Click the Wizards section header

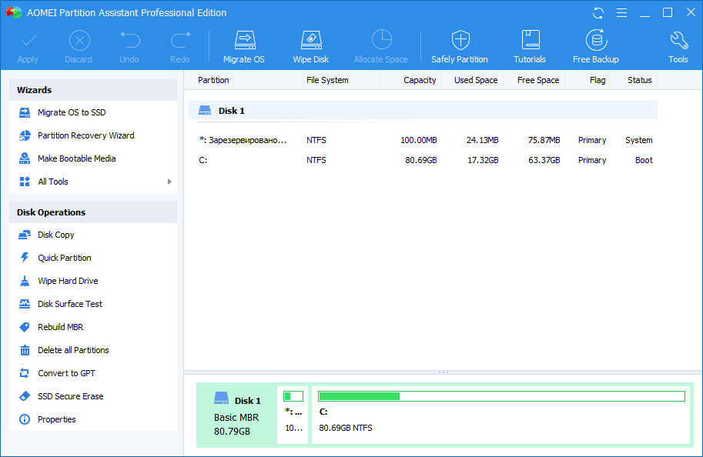(93, 90)
